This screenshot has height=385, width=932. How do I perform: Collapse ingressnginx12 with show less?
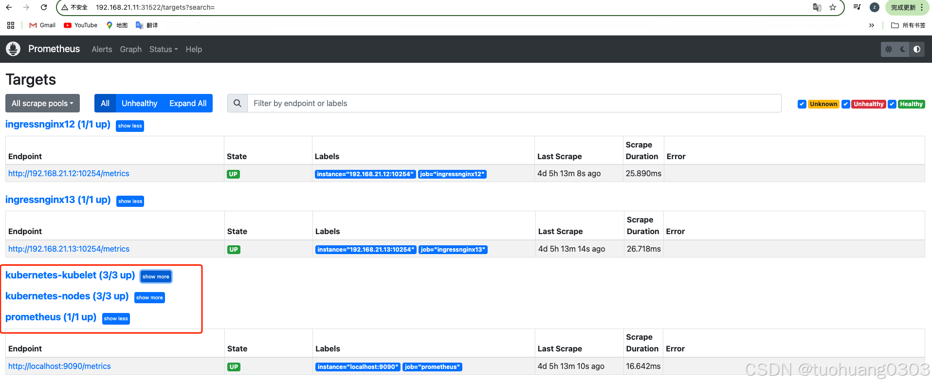[x=130, y=126]
